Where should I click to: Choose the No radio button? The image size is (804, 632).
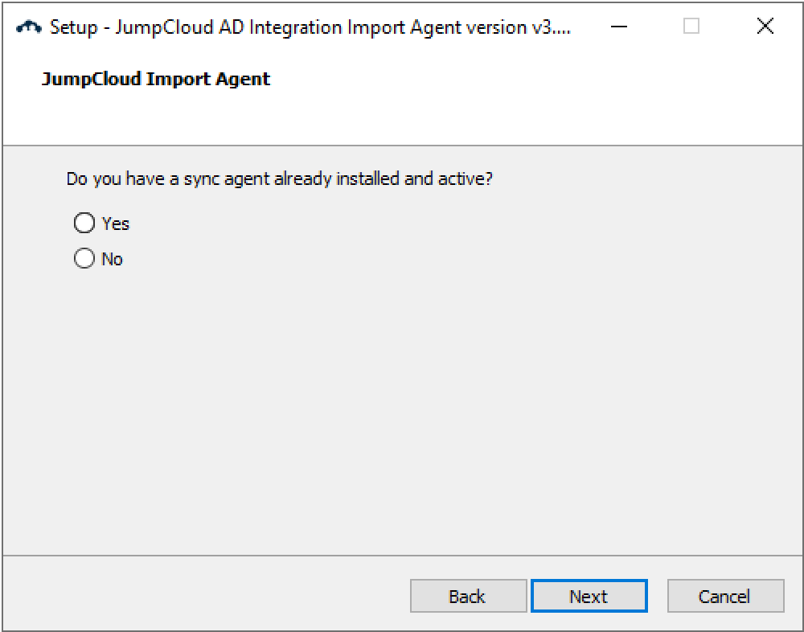click(84, 259)
